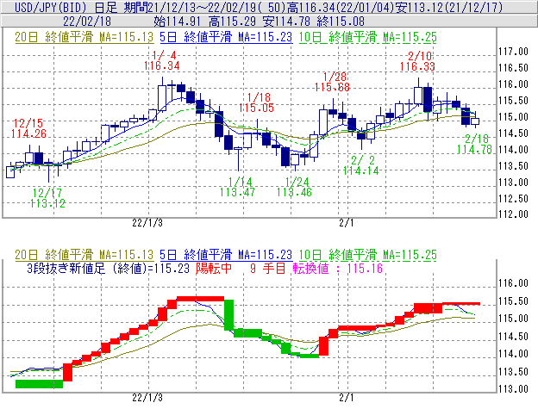
Task: Click the 117.00 price axis label
Action: pyautogui.click(x=513, y=52)
